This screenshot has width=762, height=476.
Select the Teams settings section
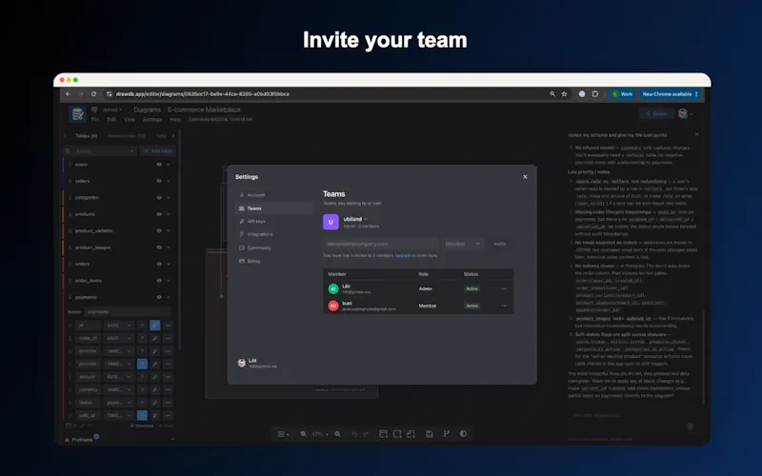pos(273,208)
